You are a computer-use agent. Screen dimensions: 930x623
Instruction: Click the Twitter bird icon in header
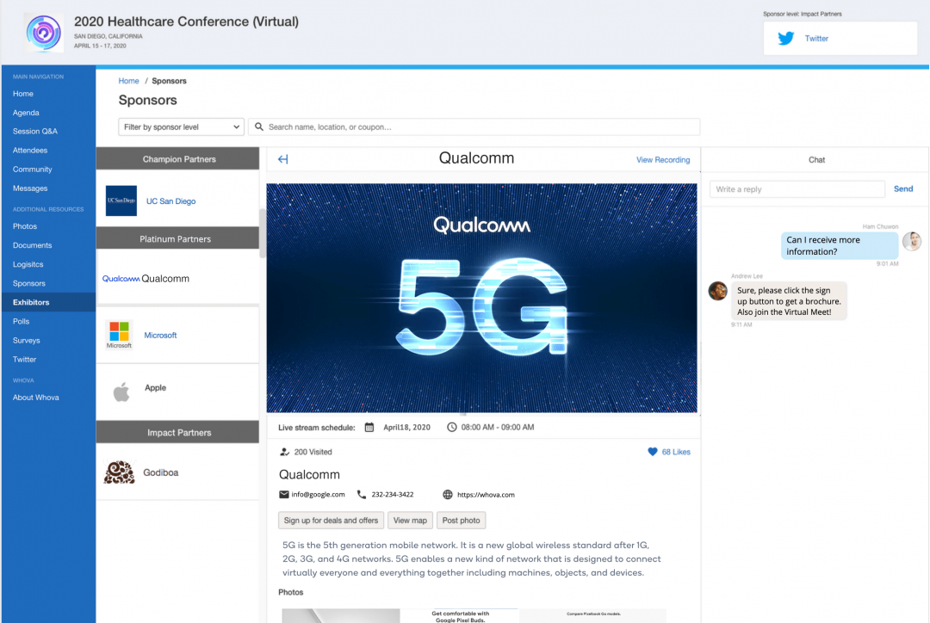point(785,39)
